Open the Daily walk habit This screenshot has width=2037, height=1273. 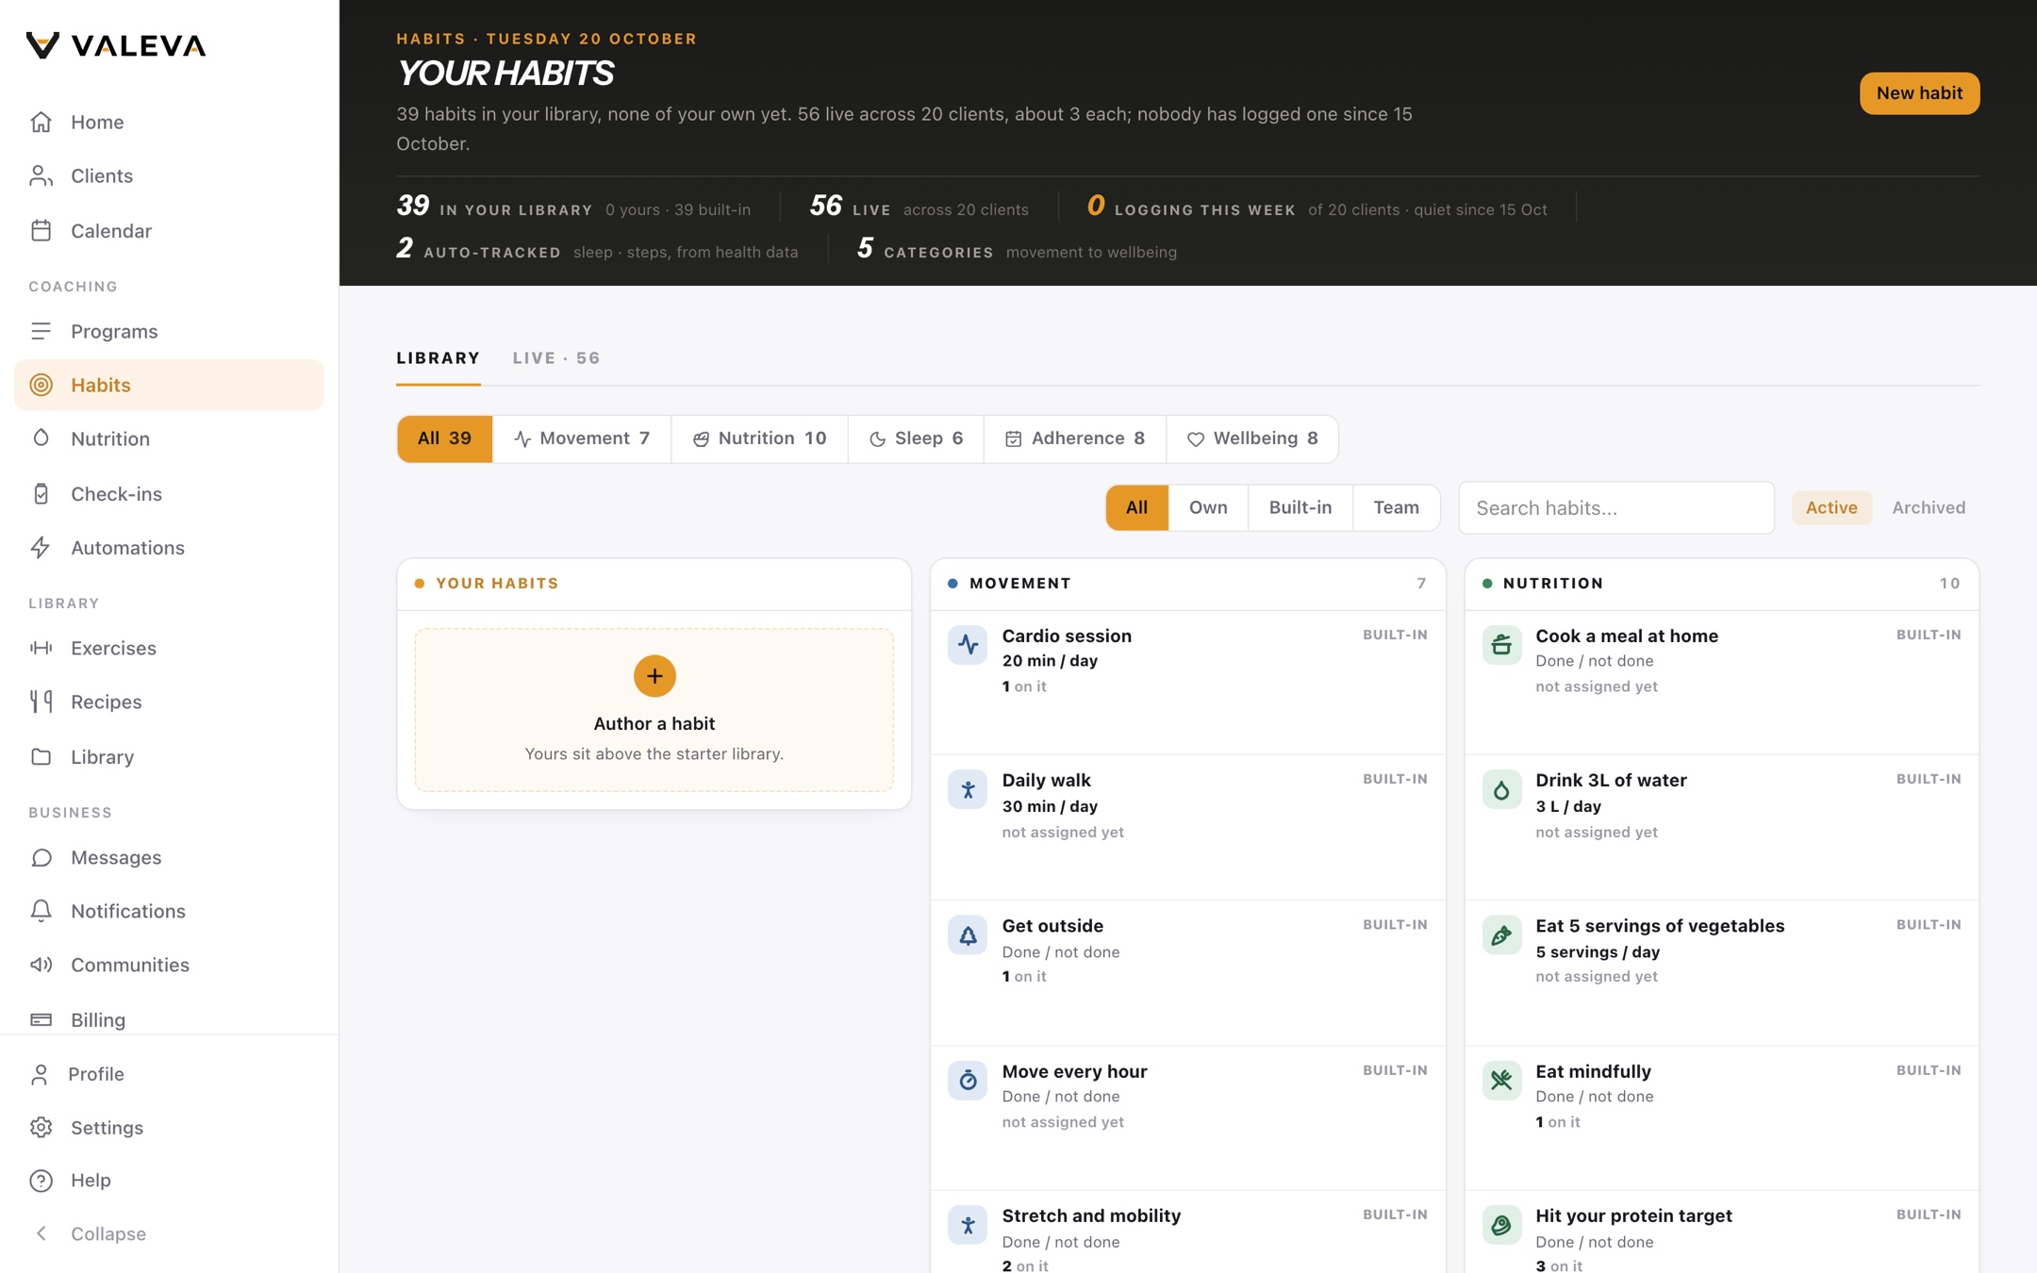pos(1188,827)
